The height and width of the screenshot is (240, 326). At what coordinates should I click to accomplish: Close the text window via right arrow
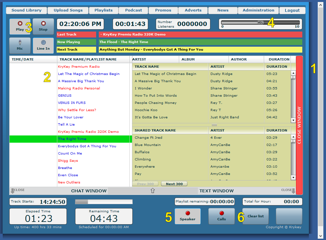[x=293, y=191]
